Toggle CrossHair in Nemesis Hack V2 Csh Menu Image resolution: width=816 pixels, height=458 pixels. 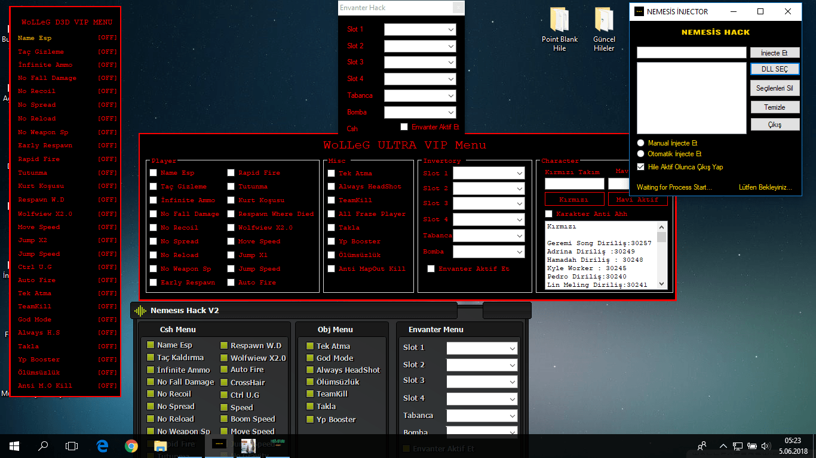tap(225, 382)
